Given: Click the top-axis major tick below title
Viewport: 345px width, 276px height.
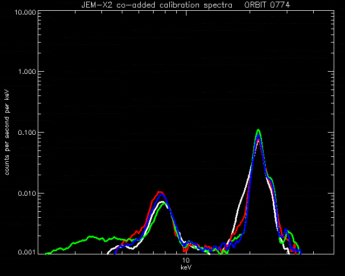Looking at the screenshot, I should pyautogui.click(x=187, y=13).
